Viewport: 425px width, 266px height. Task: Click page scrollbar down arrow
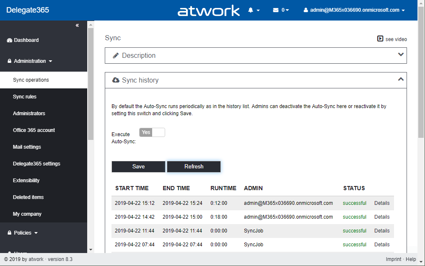(x=421, y=262)
